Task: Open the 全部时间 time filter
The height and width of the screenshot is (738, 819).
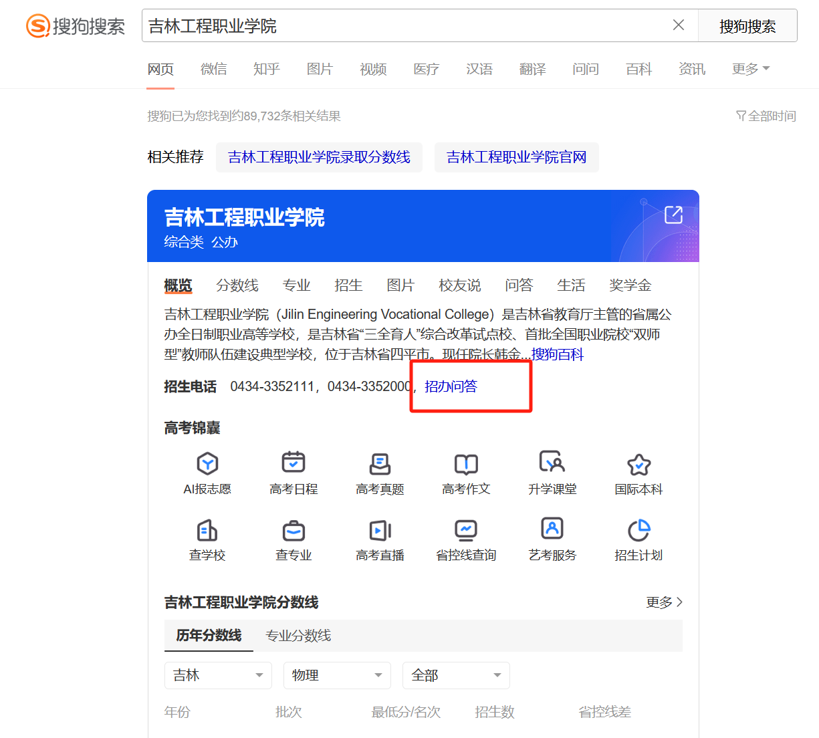Action: [766, 116]
